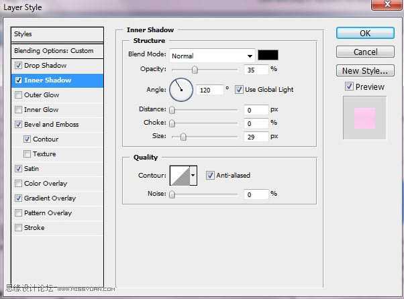Click the Angle dial control

181,90
